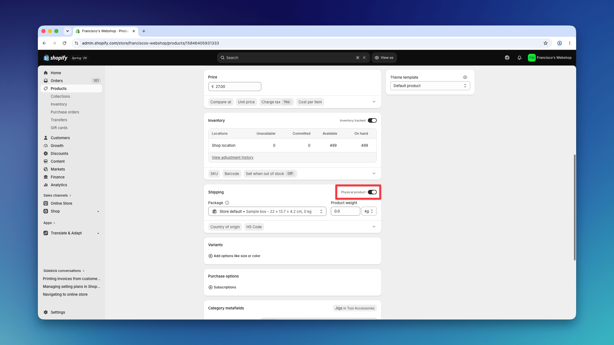
Task: Expand Sales channels section
Action: [57, 195]
